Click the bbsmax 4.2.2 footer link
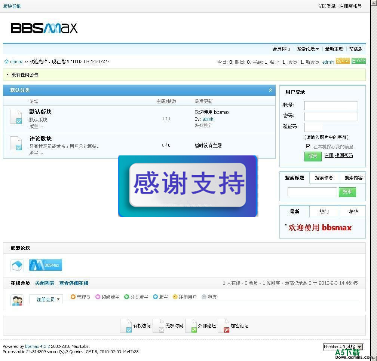This screenshot has height=361, width=377. pos(37,346)
